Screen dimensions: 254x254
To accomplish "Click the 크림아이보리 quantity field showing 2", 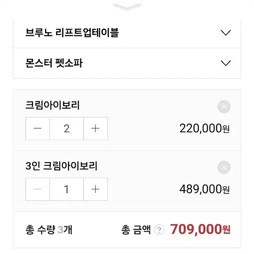I will 67,129.
